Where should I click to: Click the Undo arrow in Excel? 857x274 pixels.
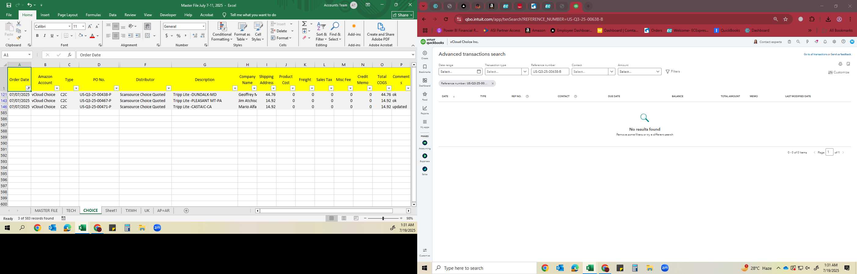click(30, 5)
